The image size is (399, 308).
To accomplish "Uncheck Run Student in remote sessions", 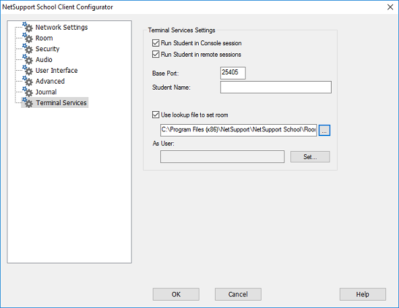I will [156, 54].
